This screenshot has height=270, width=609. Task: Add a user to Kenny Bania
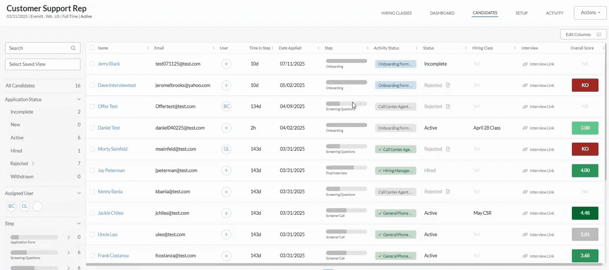(x=226, y=192)
